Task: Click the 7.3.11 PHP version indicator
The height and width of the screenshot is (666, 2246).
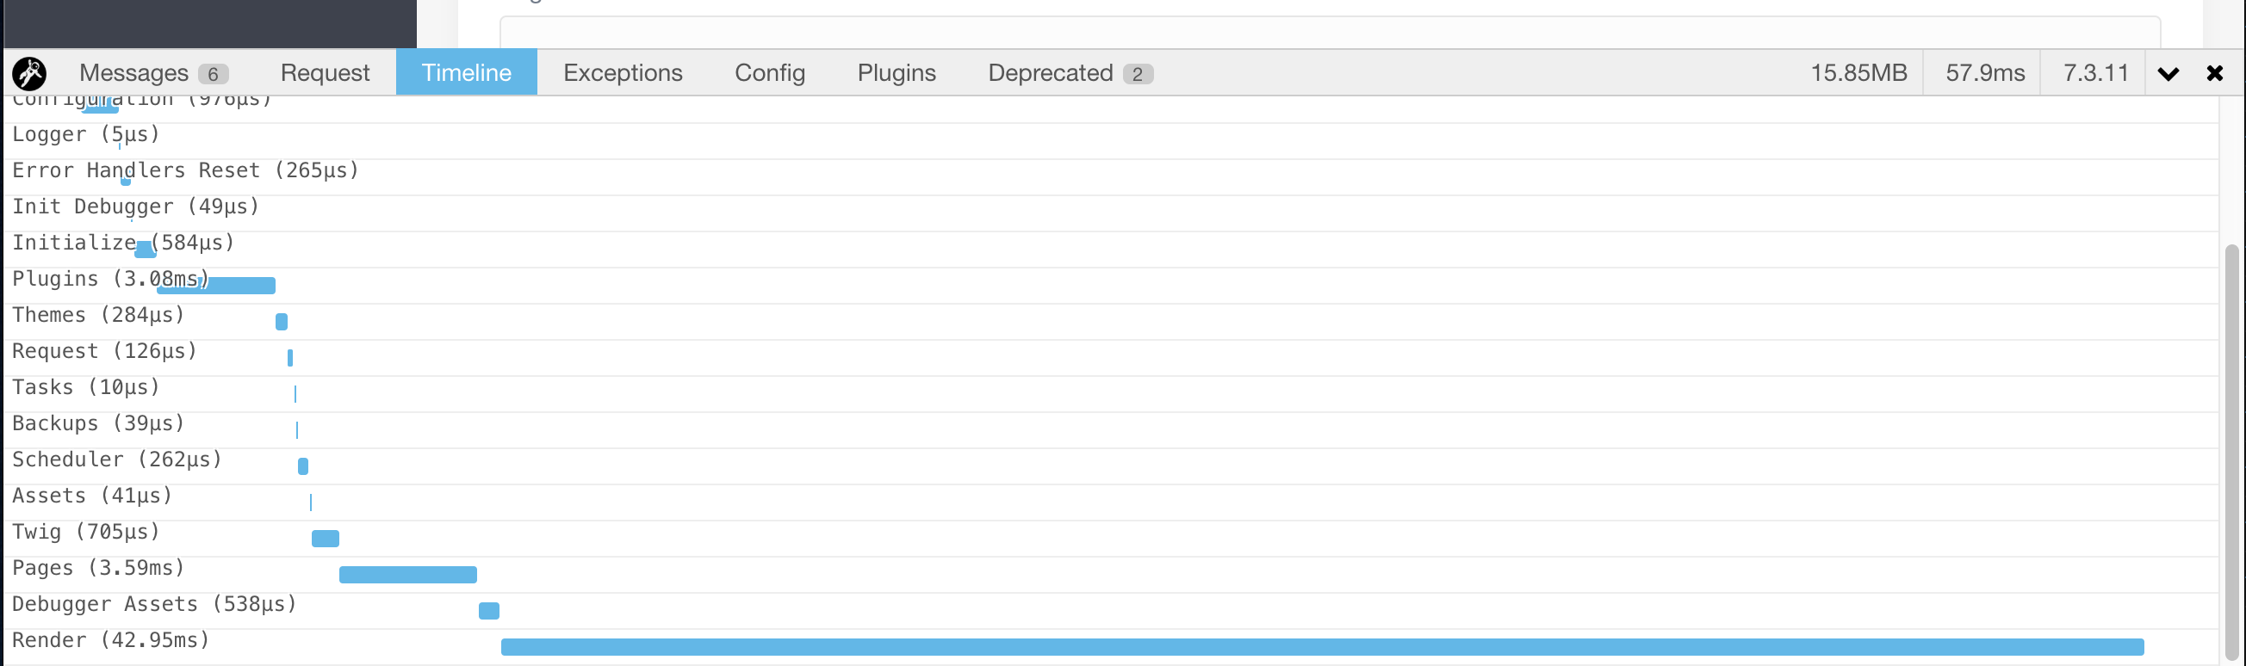Action: (2093, 73)
